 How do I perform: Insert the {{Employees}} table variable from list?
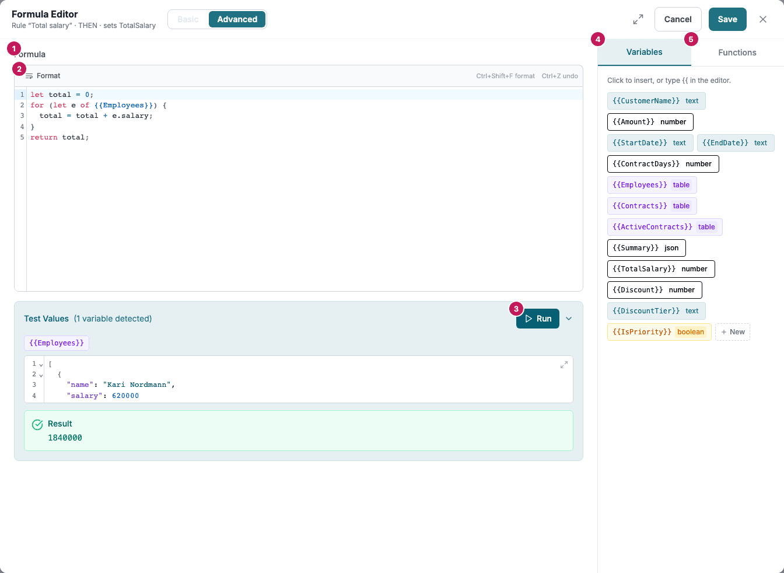[652, 185]
